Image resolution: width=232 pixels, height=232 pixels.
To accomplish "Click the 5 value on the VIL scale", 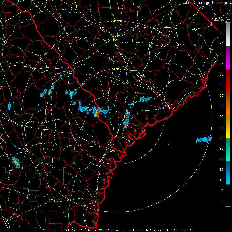I will coord(222,191).
